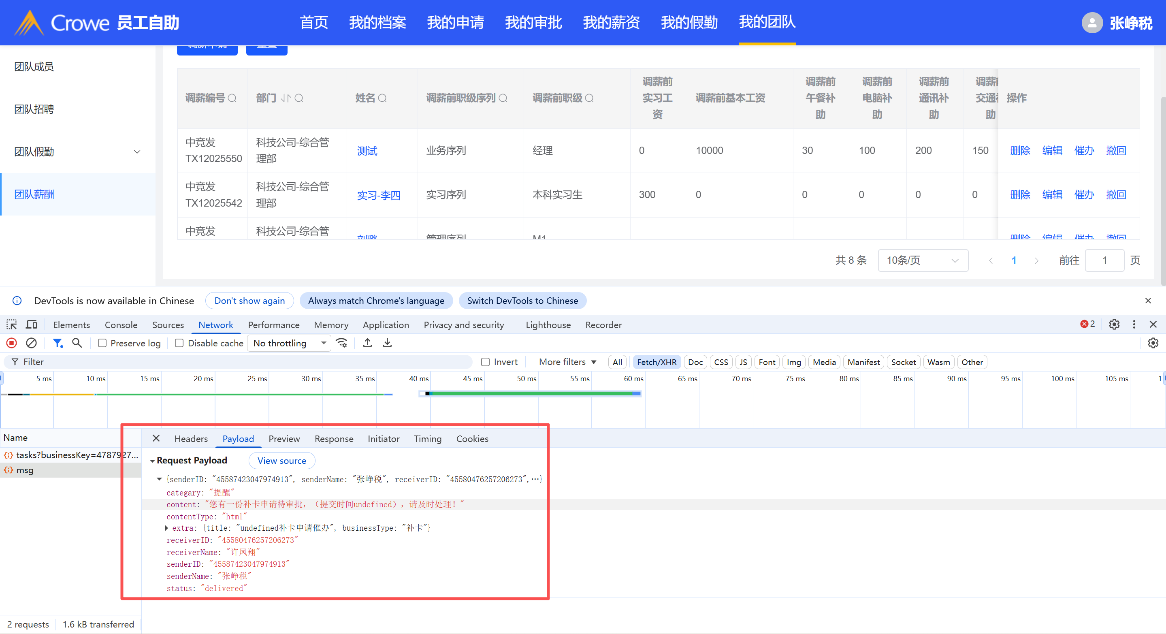Open the network search magnifier icon
This screenshot has width=1166, height=634.
(x=77, y=343)
